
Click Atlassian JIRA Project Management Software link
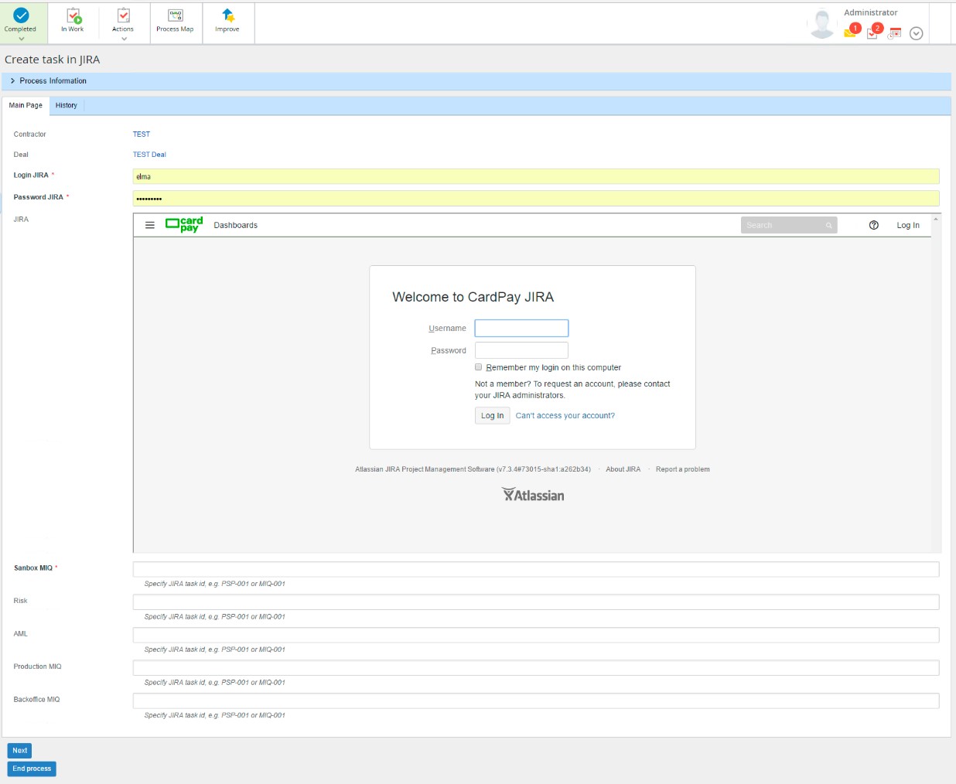click(x=425, y=469)
